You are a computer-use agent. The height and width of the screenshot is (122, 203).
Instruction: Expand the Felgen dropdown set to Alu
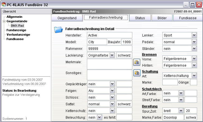point(112,91)
